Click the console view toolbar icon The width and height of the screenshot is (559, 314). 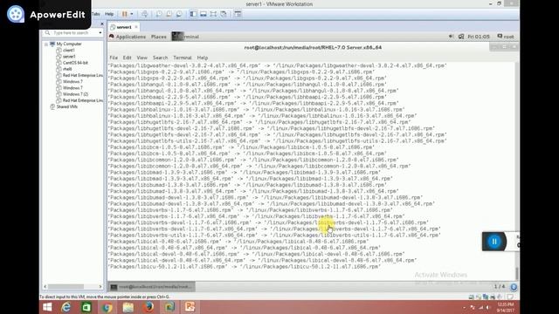point(238,14)
